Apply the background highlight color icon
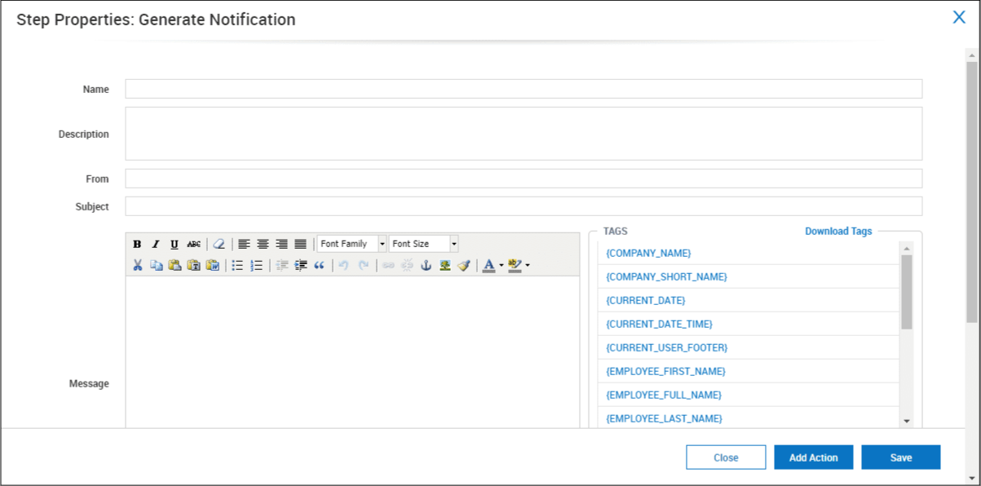981x486 pixels. pos(515,265)
